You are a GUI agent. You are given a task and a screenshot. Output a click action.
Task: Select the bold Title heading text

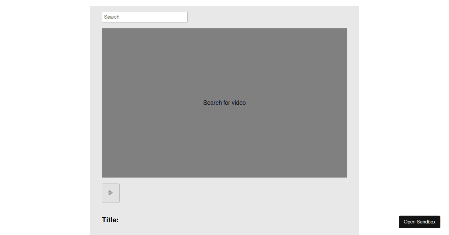[x=110, y=220]
